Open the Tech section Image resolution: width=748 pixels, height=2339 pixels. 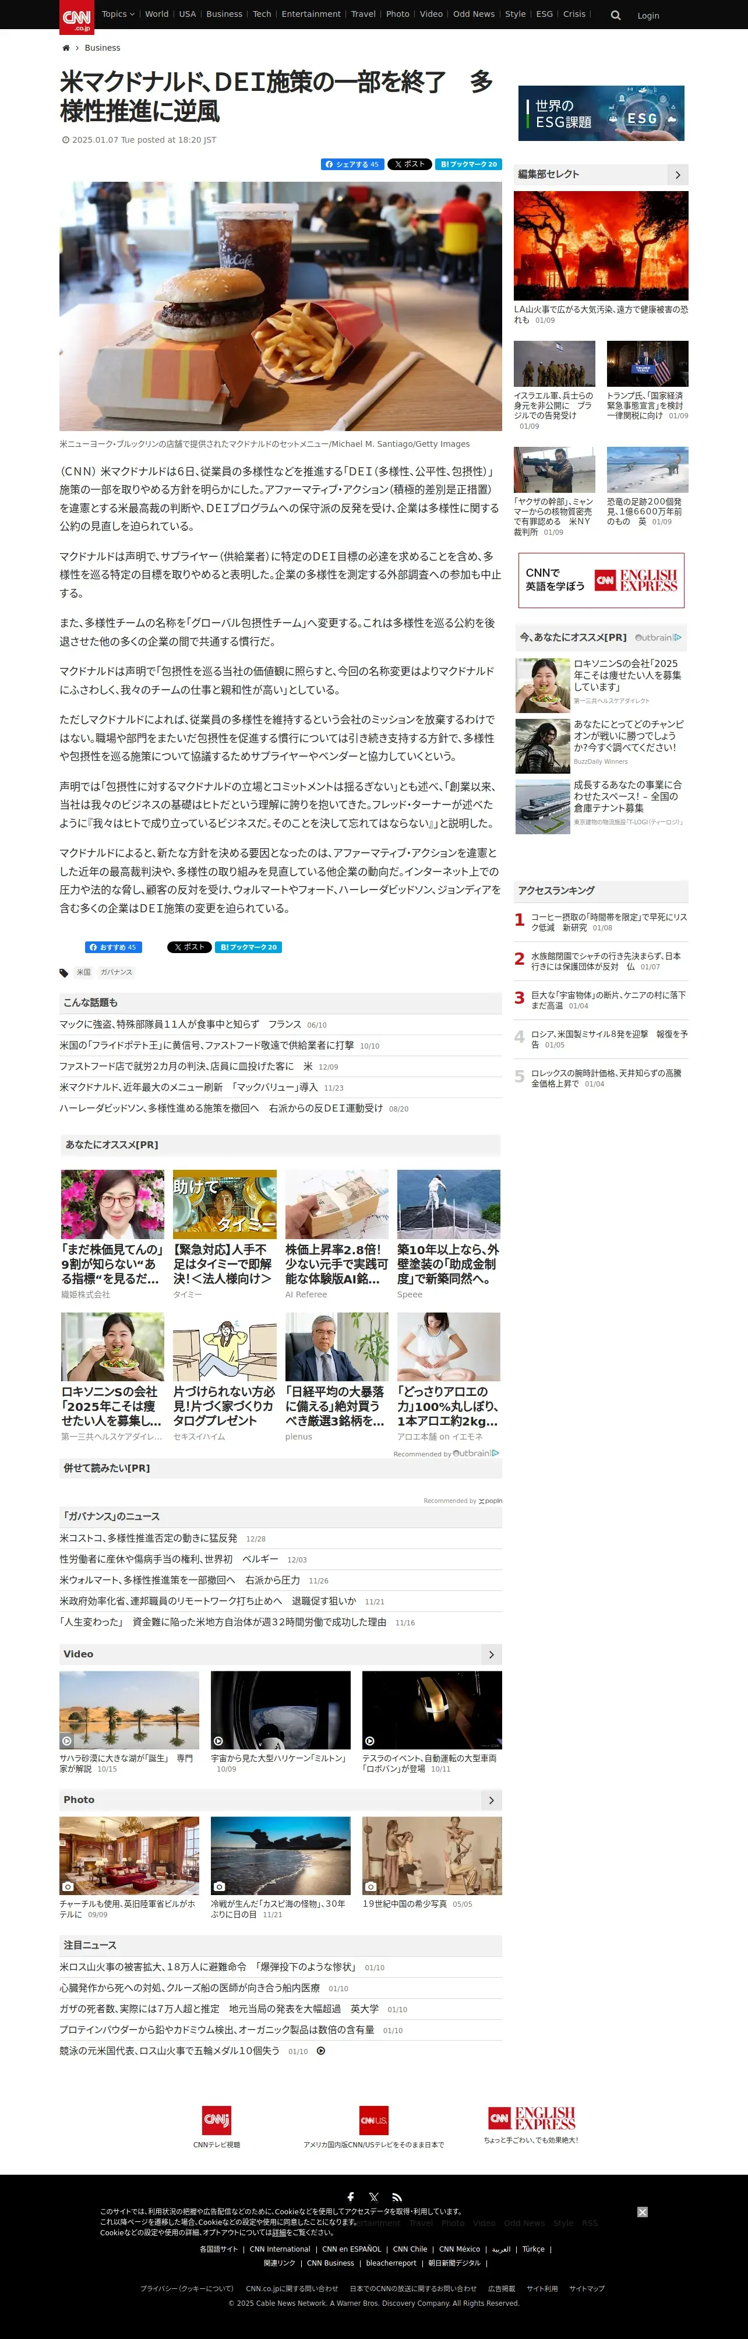coord(262,15)
